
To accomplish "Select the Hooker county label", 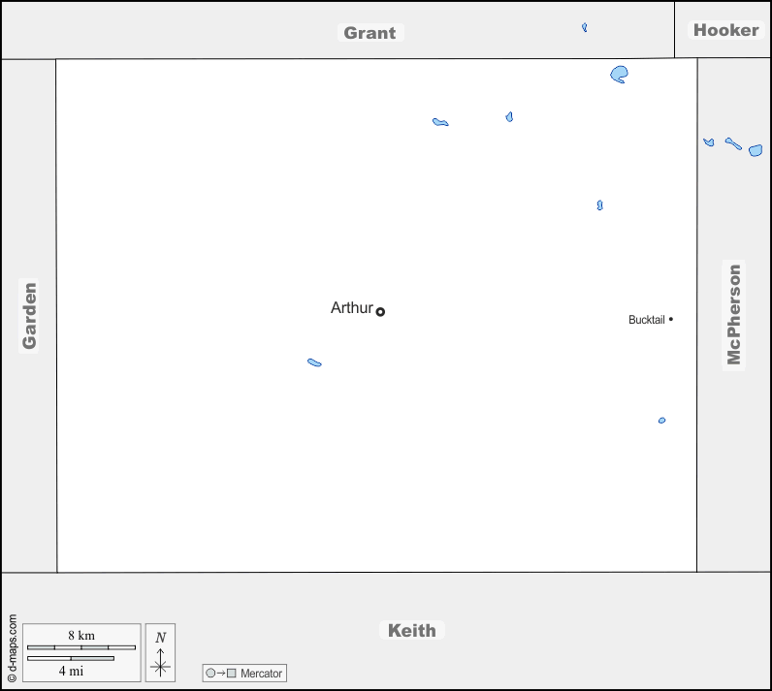I will pos(725,30).
